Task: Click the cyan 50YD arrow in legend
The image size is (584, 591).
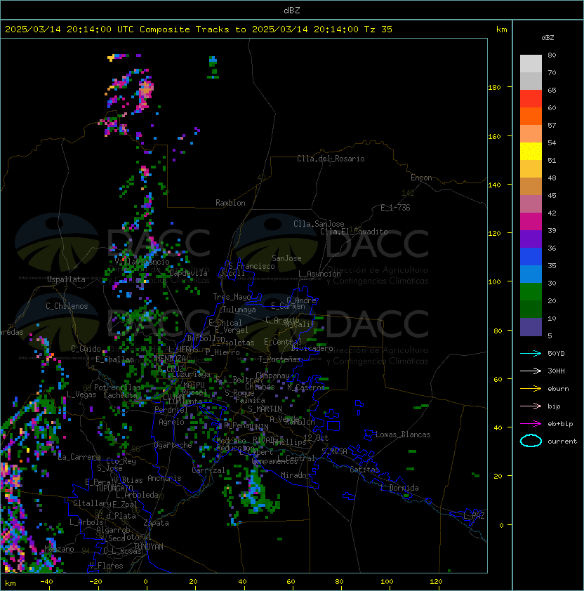Action: tap(531, 353)
